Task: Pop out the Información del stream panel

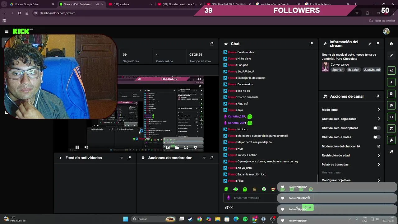Action: click(x=377, y=44)
